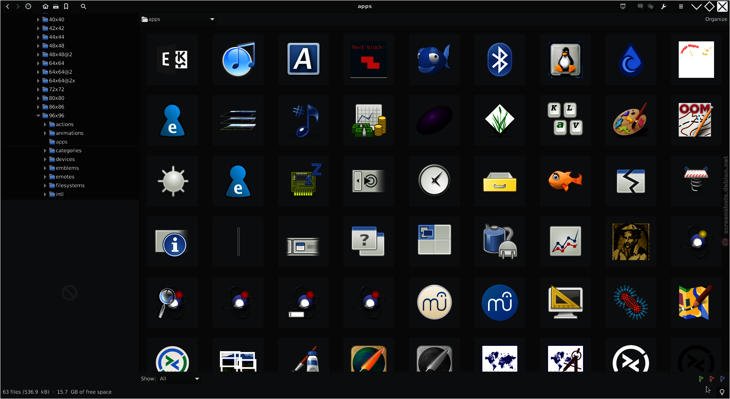Select the blue MuseScore icon
The width and height of the screenshot is (730, 399).
tap(500, 303)
